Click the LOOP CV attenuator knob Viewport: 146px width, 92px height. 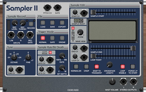[x=75, y=56]
